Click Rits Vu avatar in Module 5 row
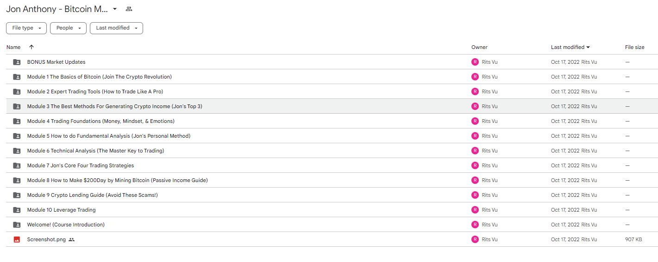Image resolution: width=658 pixels, height=262 pixels. pos(475,136)
